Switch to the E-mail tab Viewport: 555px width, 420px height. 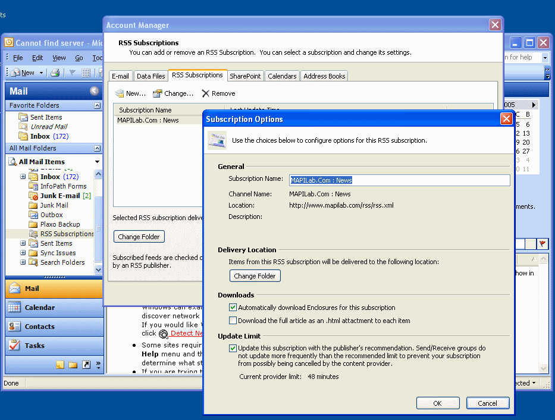coord(120,76)
